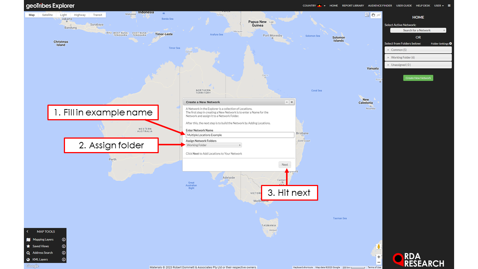The width and height of the screenshot is (478, 269).
Task: Switch to Transit map tab
Action: pyautogui.click(x=97, y=15)
